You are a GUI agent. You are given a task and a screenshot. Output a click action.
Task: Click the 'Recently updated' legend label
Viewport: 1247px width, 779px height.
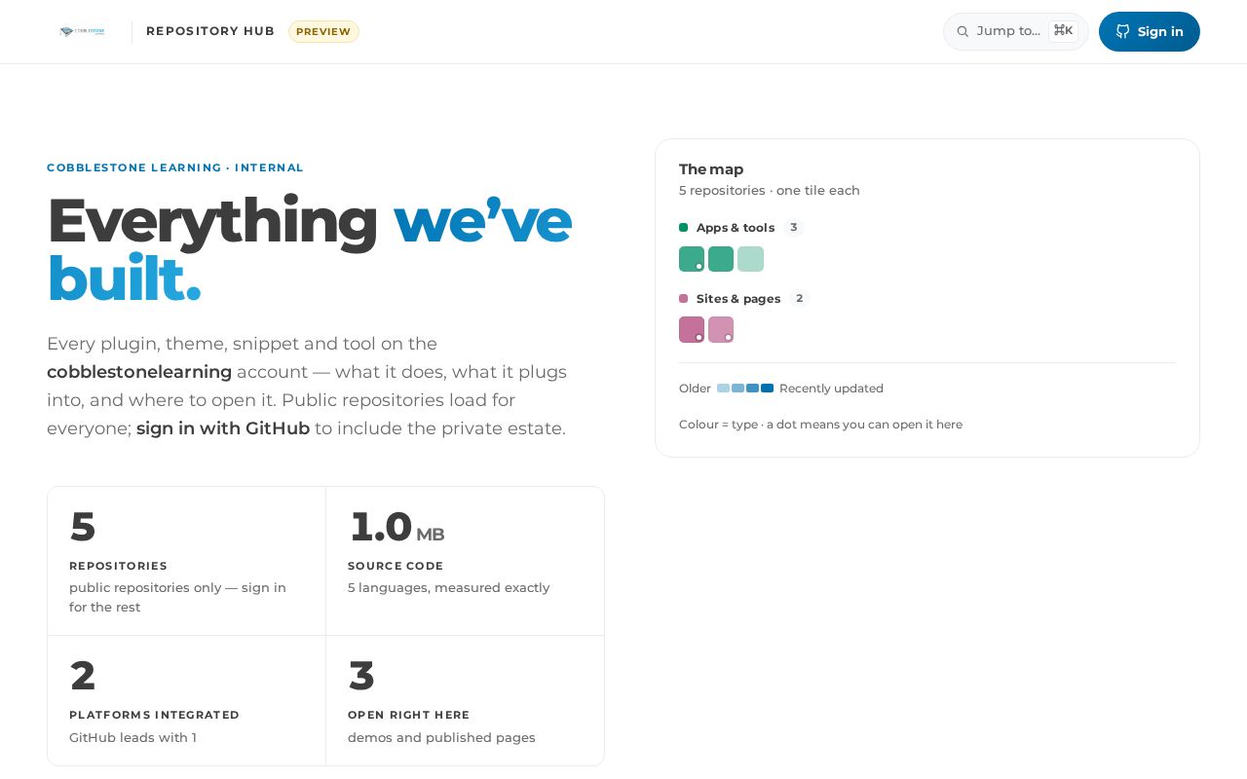coord(831,389)
